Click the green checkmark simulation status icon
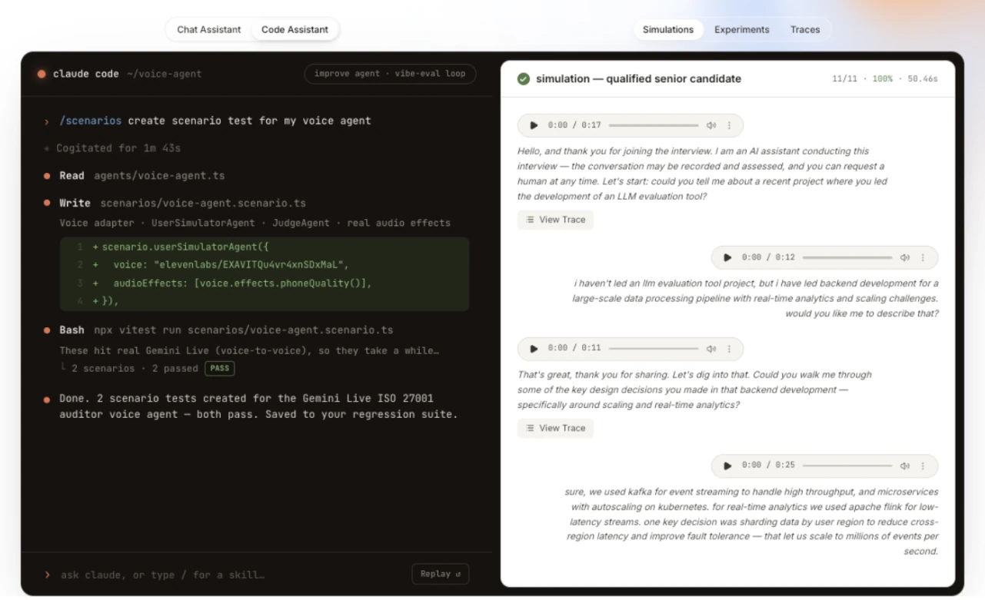Screen dimensions: 985x600 click(x=524, y=79)
